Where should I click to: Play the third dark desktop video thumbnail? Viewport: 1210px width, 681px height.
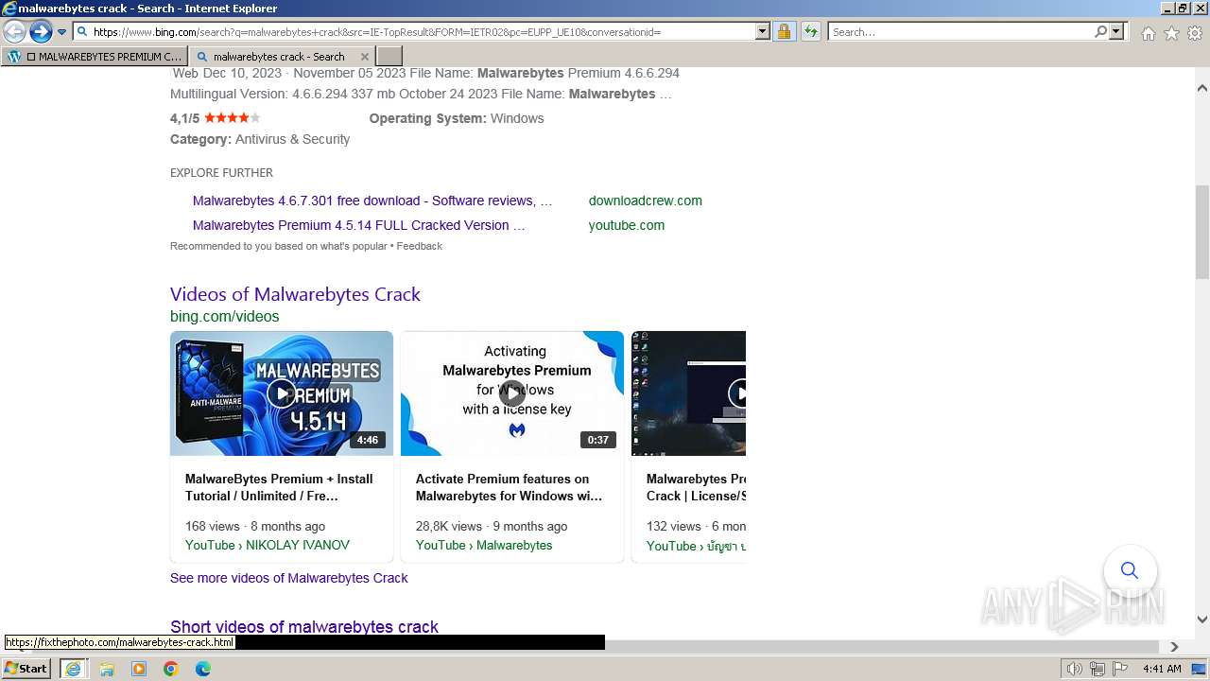pos(688,393)
